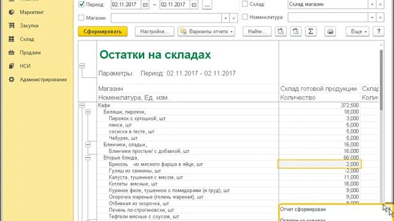Image resolution: width=394 pixels, height=221 pixels.
Task: Open the Продажи section
Action: (30, 53)
